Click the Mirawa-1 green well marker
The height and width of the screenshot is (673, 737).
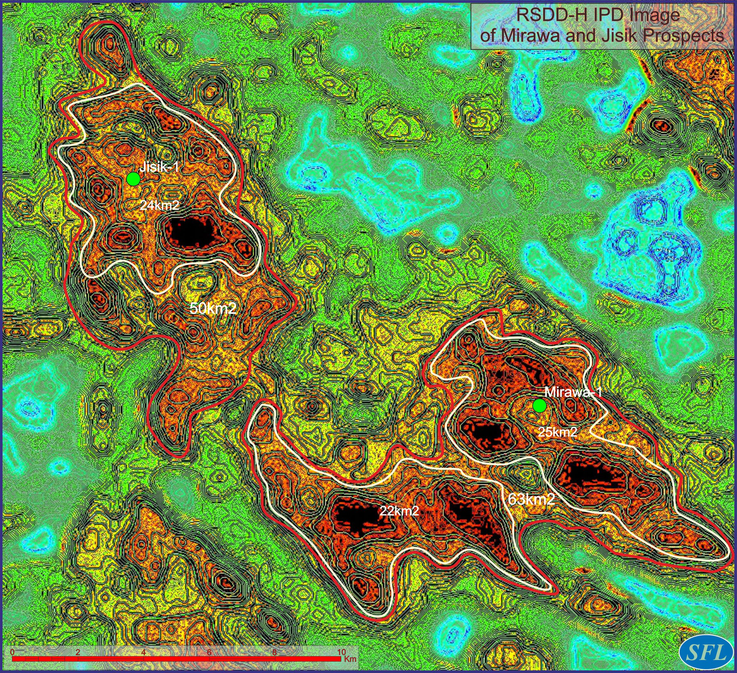(x=539, y=406)
